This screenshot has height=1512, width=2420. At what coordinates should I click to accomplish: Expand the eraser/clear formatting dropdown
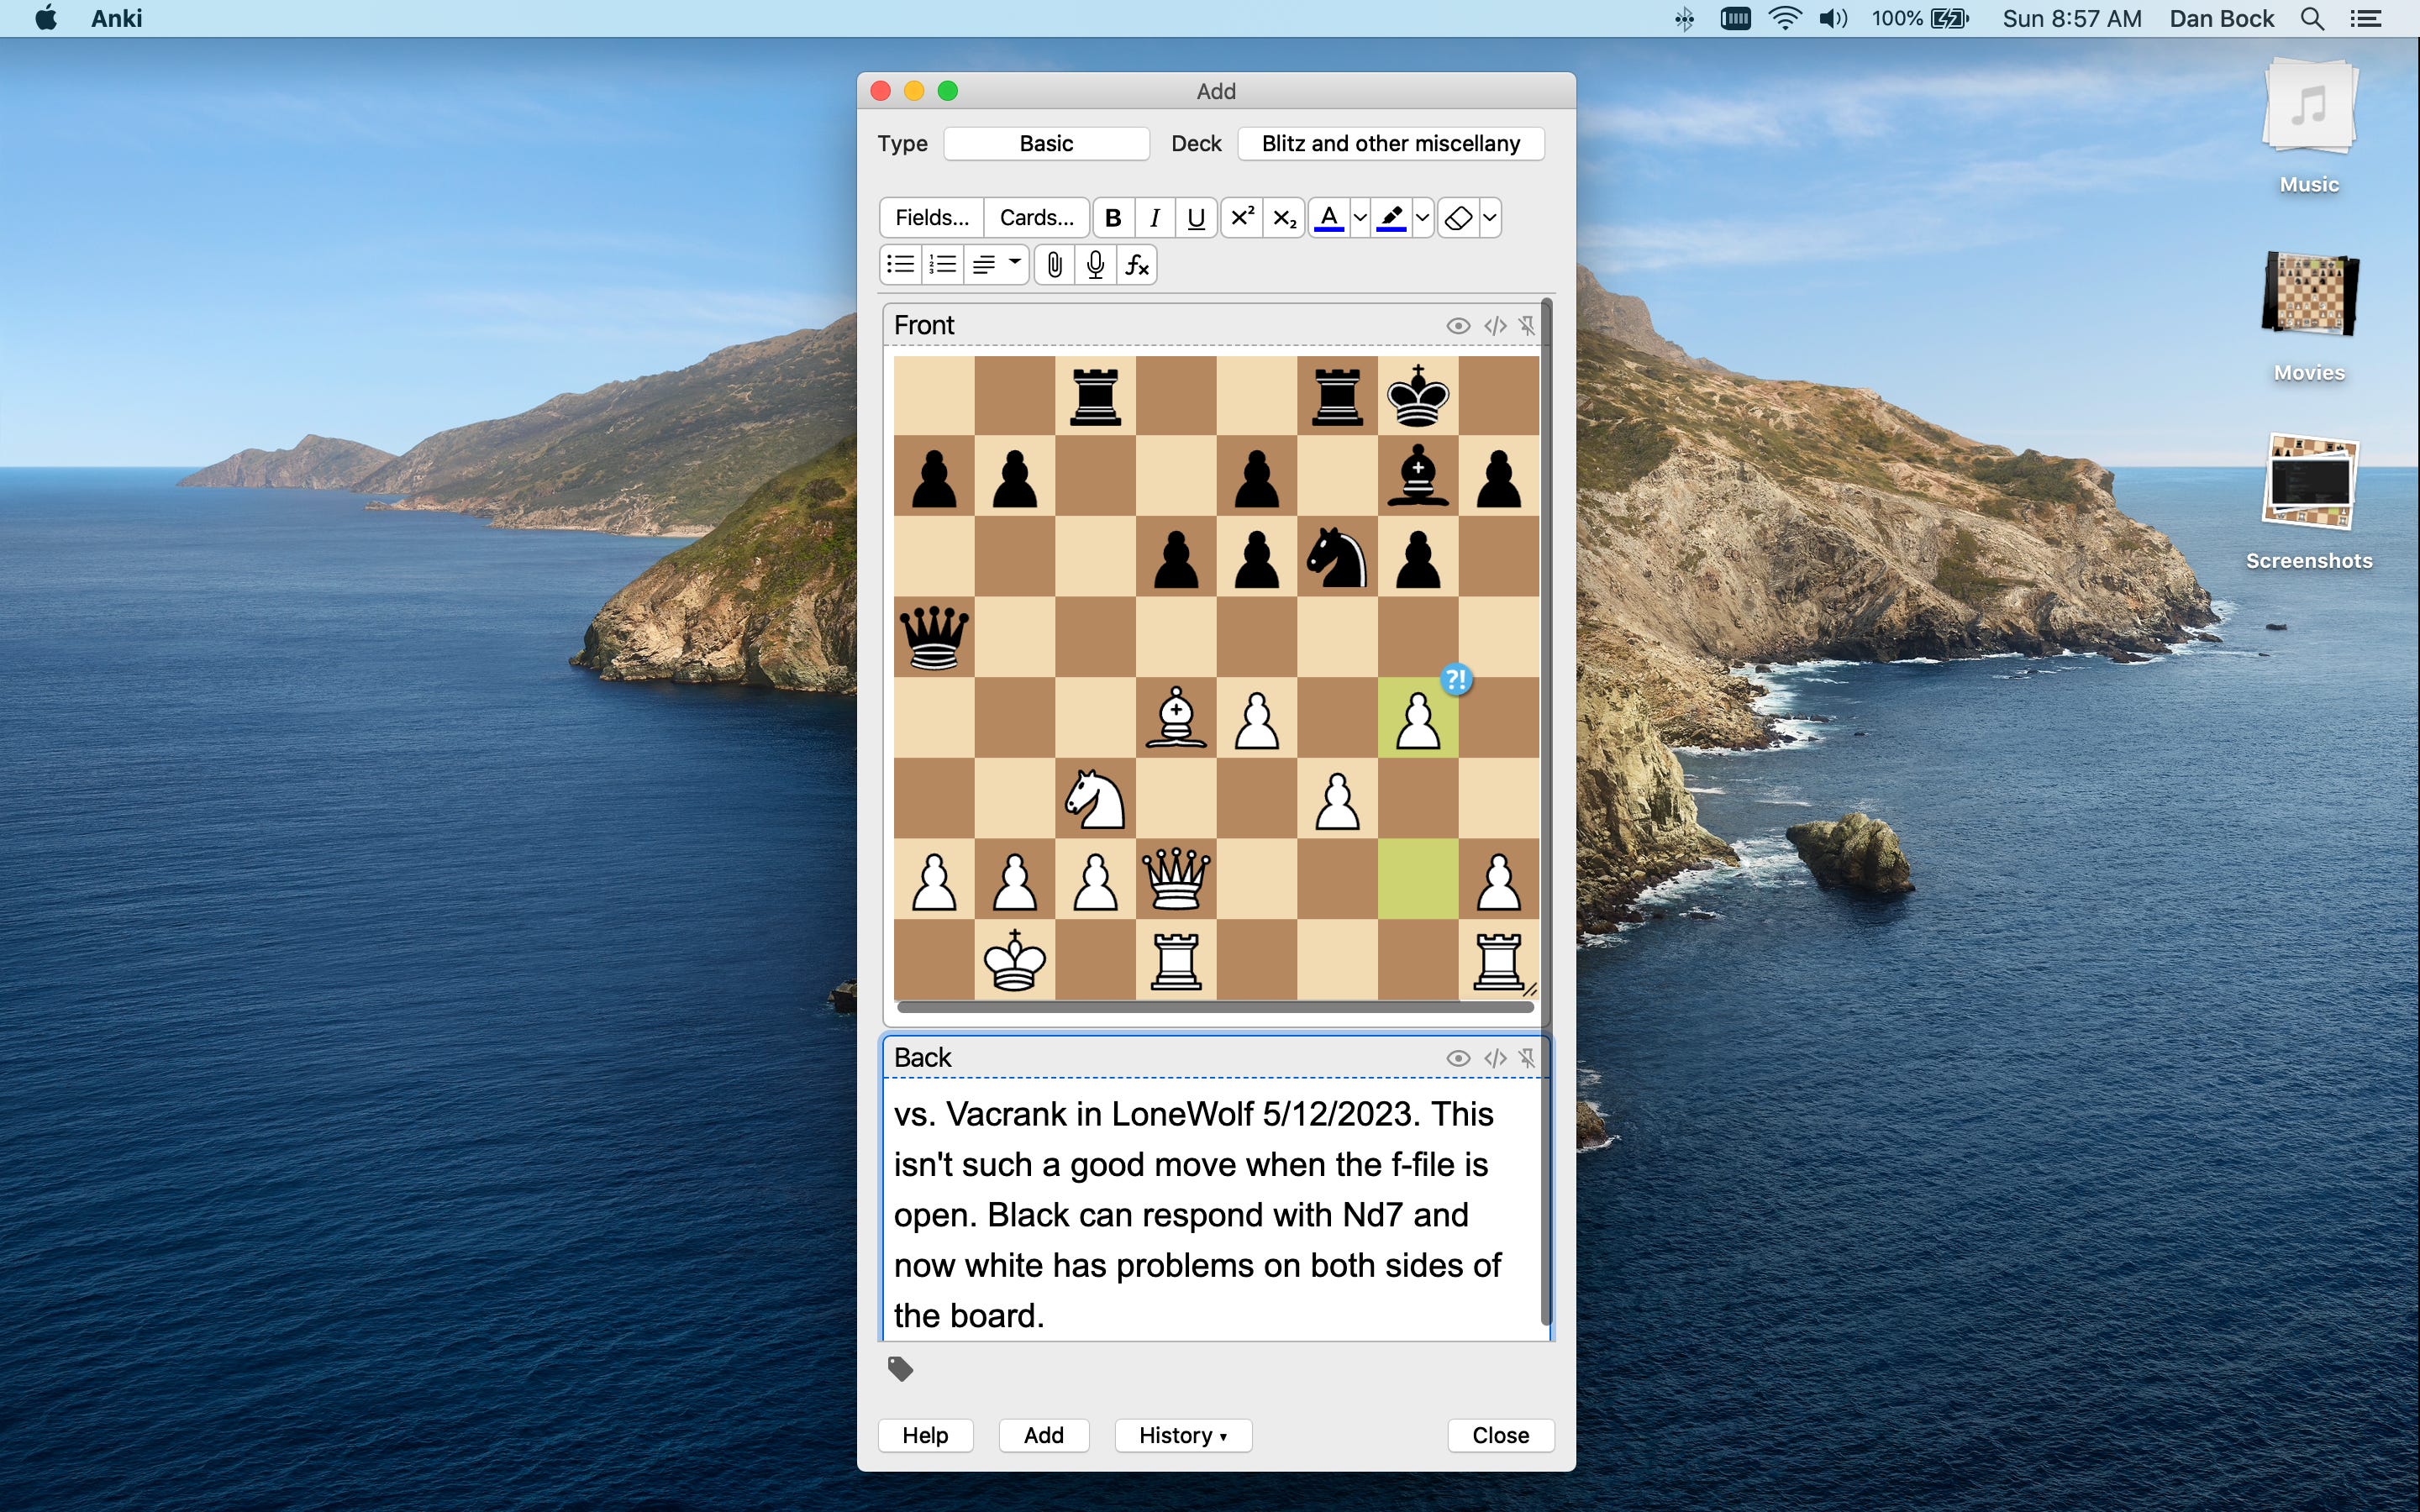coord(1488,218)
